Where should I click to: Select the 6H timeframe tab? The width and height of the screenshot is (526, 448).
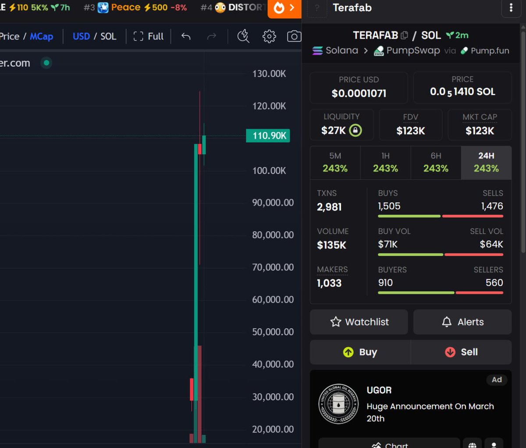click(x=436, y=163)
